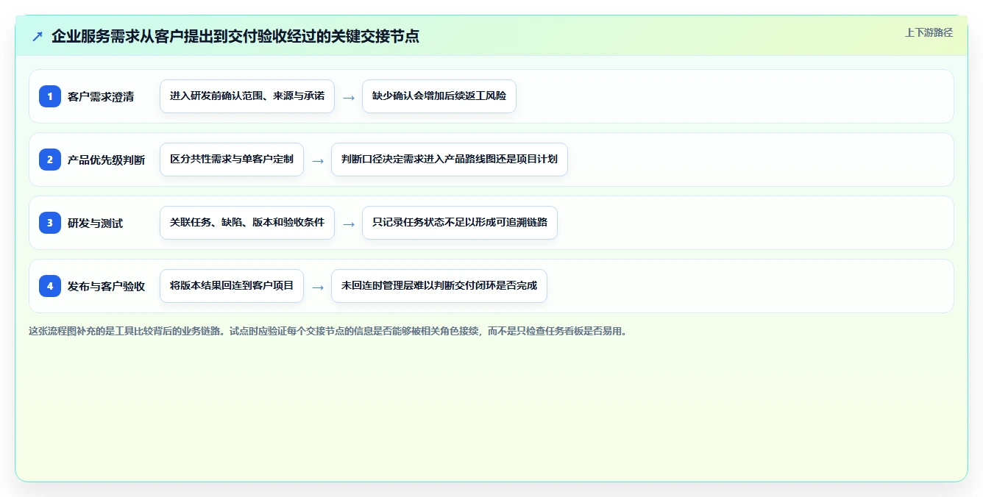Click the title 企业服务需求从客户提出到交付验收经过的关键交接节点

[x=235, y=36]
